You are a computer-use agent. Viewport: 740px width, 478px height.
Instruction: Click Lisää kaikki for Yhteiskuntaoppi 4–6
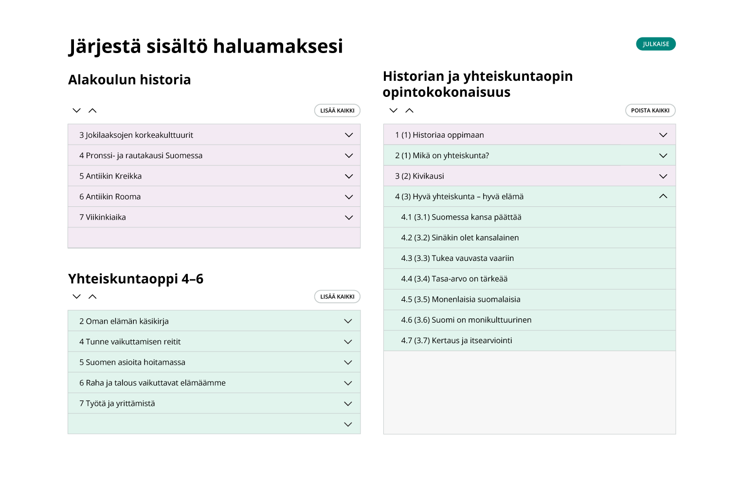pos(337,296)
